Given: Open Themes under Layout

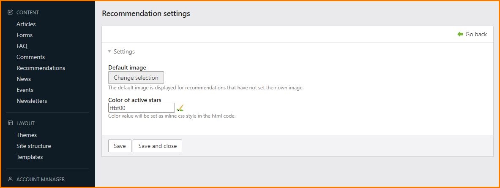Looking at the screenshot, I should point(27,135).
